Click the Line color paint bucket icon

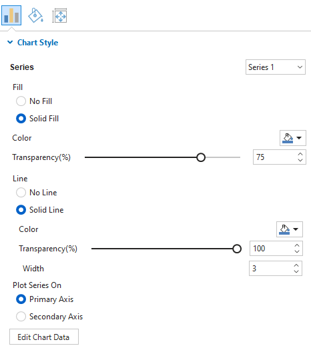(284, 229)
